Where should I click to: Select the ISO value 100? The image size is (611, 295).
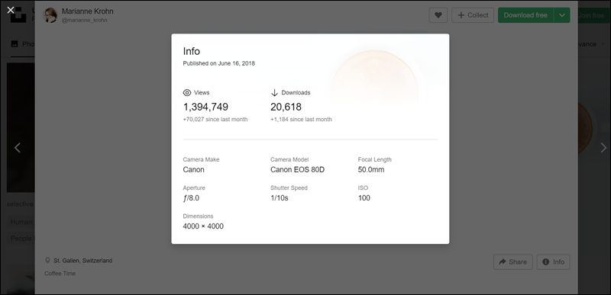(x=364, y=198)
